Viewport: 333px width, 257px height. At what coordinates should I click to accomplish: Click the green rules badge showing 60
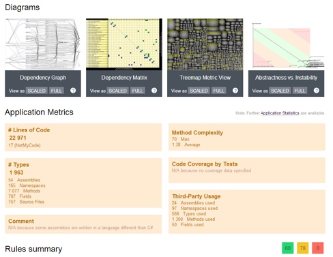pos(288,248)
